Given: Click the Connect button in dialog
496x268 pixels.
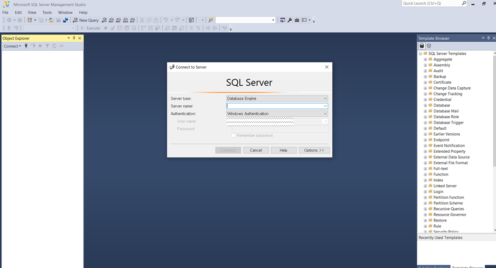Looking at the screenshot, I should pos(228,150).
